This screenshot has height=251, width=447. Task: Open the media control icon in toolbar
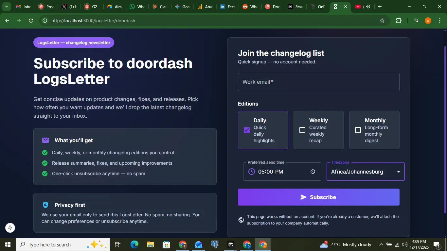[x=416, y=21]
